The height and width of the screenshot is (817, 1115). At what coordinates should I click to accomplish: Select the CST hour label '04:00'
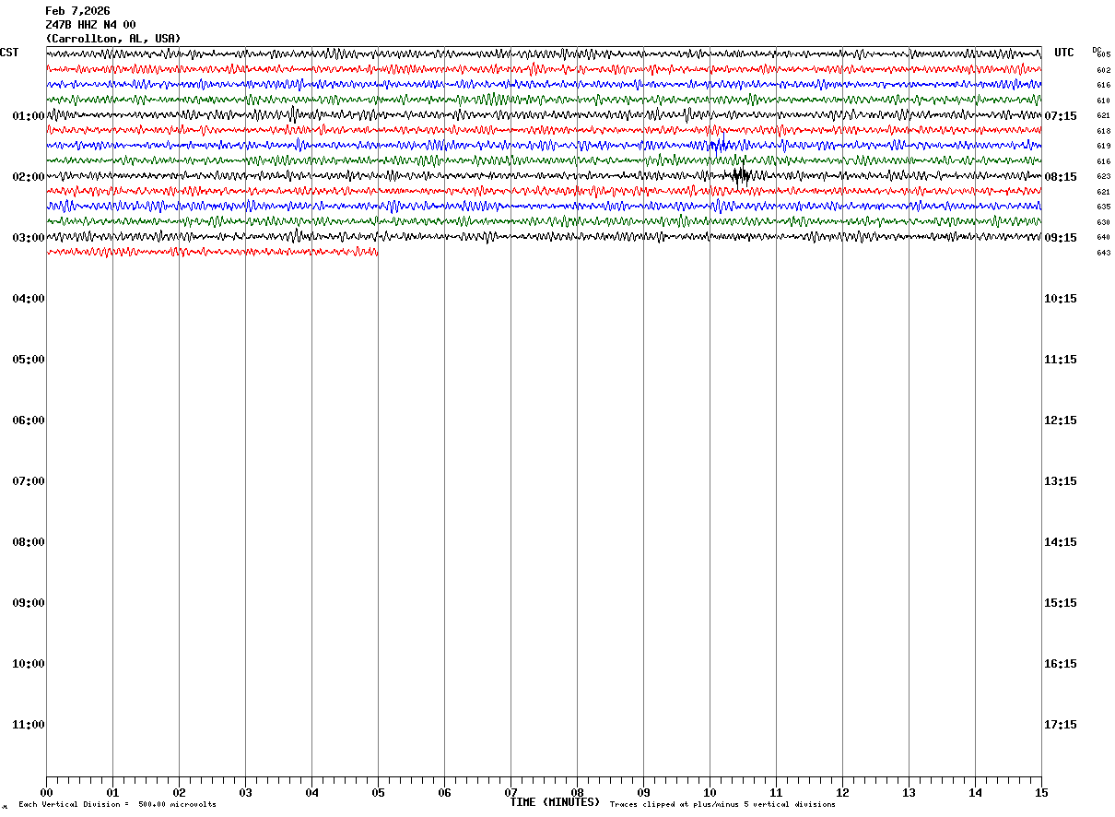tap(29, 299)
